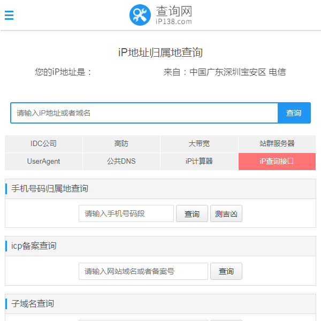Focus the iP地址或者域名 input field
The height and width of the screenshot is (321, 321).
click(144, 113)
